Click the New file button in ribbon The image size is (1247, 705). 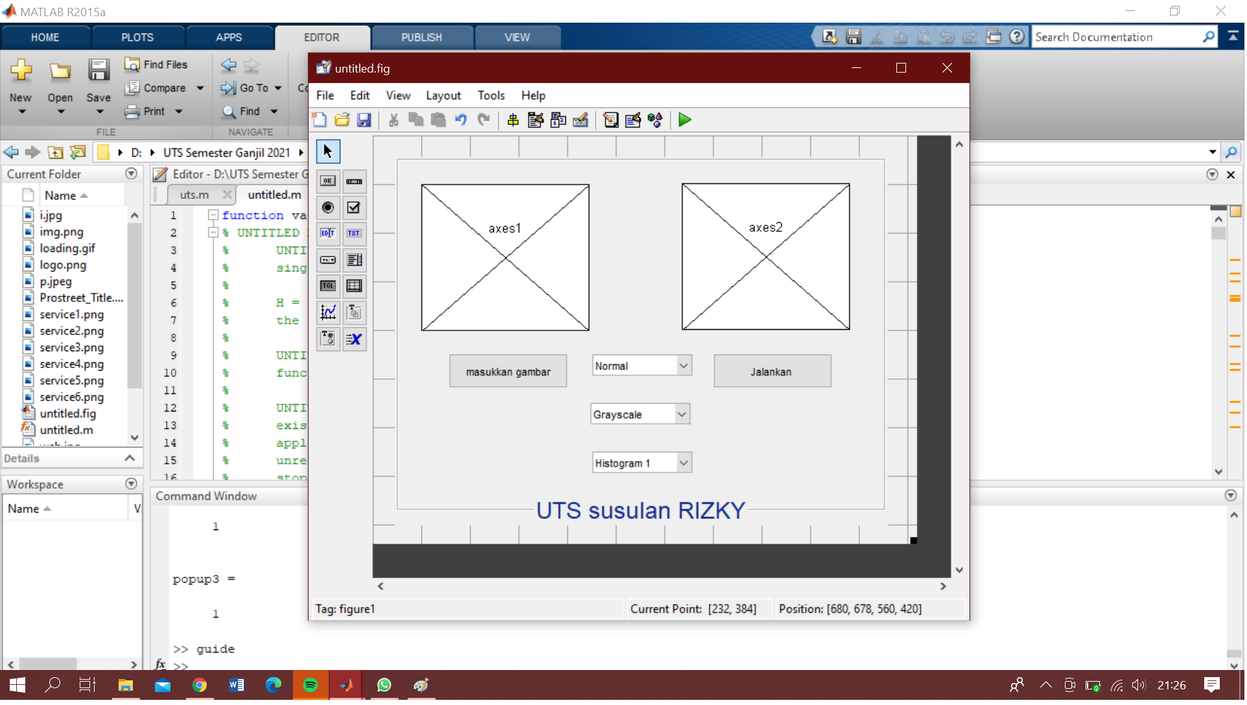[21, 87]
